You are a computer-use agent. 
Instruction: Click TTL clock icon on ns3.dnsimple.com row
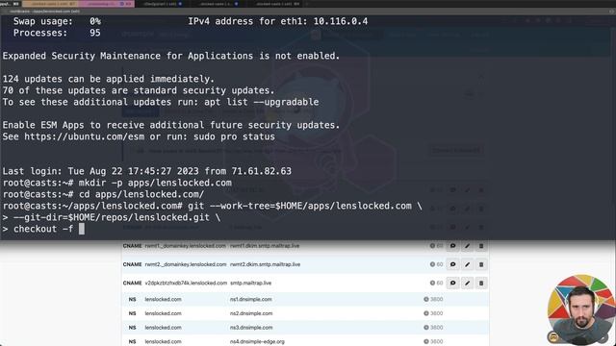tap(426, 328)
